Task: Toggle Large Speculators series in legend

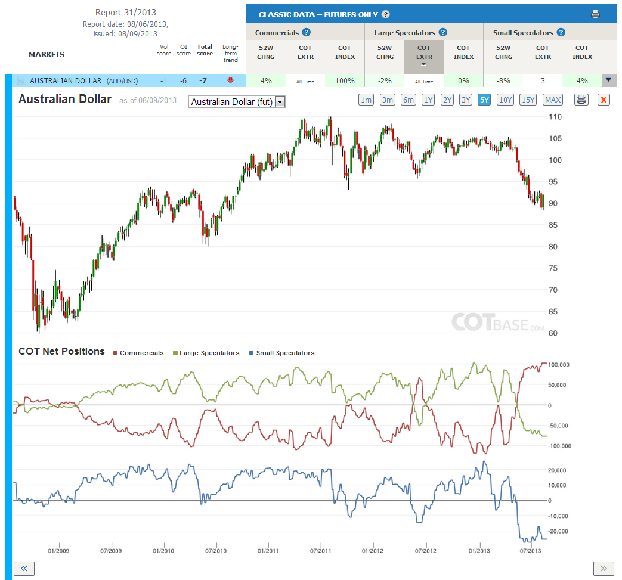Action: (206, 353)
